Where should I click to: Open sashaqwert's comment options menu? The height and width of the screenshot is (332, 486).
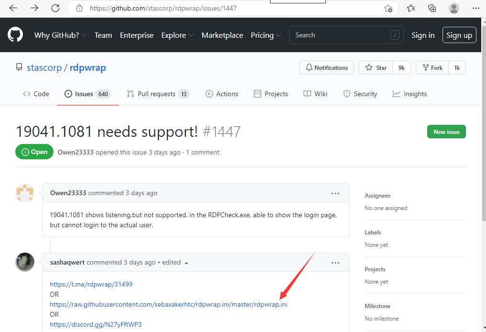335,263
